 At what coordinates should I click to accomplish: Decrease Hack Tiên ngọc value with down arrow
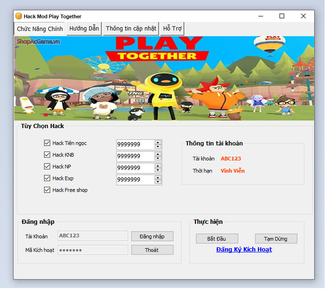158,146
